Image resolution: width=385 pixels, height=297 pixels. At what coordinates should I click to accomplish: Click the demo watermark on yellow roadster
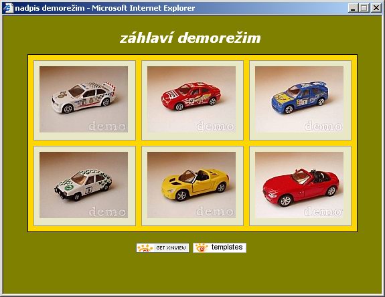click(x=215, y=211)
